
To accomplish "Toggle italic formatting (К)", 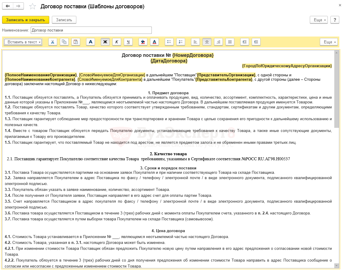I will pyautogui.click(x=117, y=42).
